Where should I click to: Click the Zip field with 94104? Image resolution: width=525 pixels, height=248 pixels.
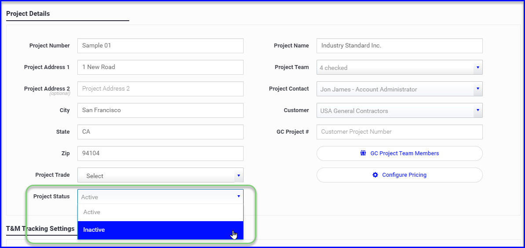point(160,153)
